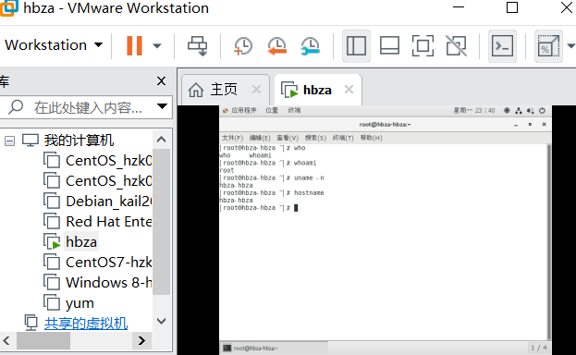Image resolution: width=576 pixels, height=355 pixels.
Task: Click the library scroll down arrow
Action: click(161, 321)
